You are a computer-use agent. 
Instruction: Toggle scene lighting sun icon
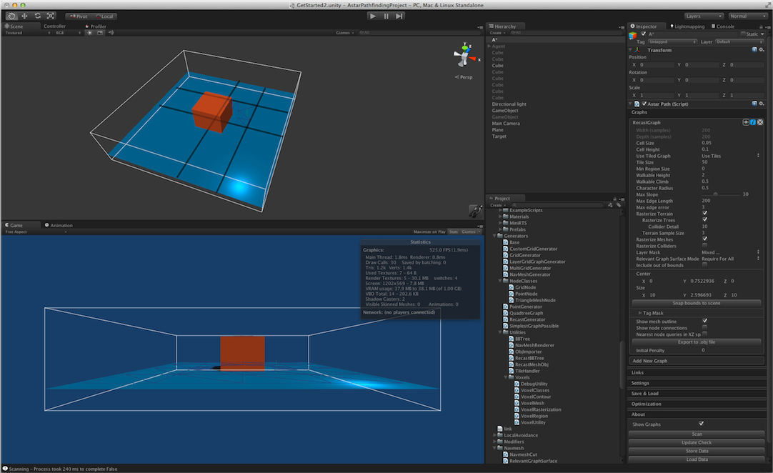click(x=90, y=33)
